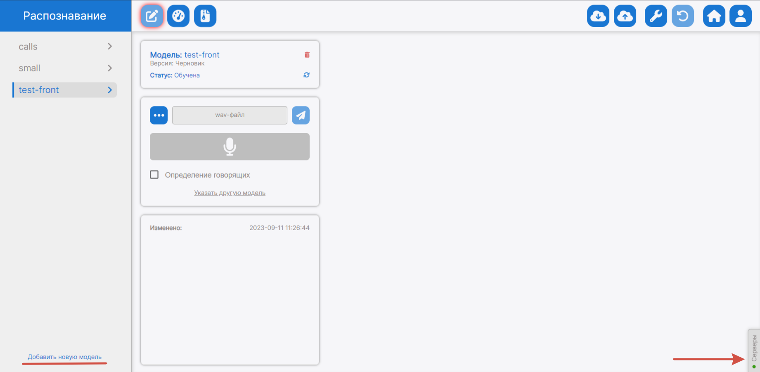
Task: Open settings with the wrench icon
Action: [x=656, y=16]
